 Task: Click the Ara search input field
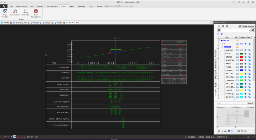[232, 103]
